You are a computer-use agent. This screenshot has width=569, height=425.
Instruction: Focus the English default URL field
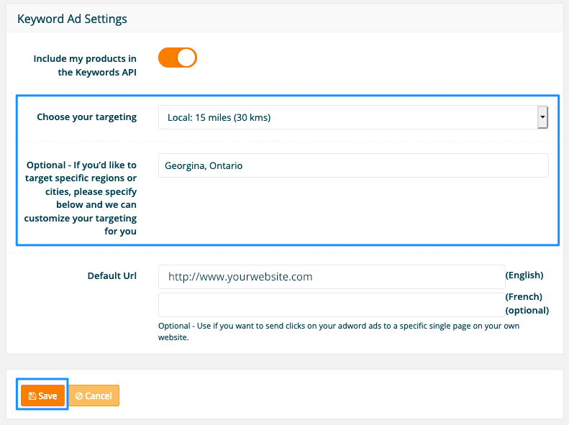pos(332,277)
